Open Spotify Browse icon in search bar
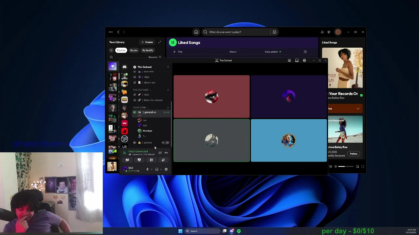 click(x=274, y=32)
